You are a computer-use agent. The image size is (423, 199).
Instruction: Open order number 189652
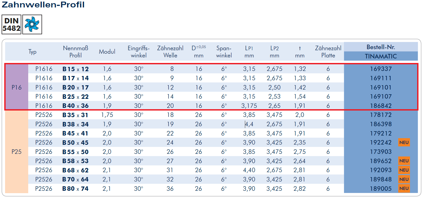click(x=381, y=161)
